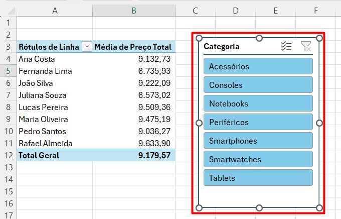Click the slicer's top-left corner handle
This screenshot has width=341, height=219.
[199, 38]
